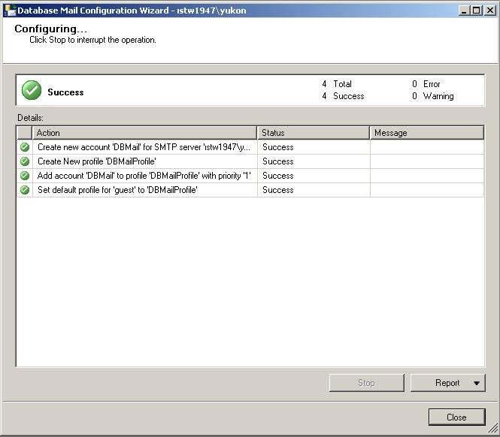Close the wizard with the title bar X

489,11
